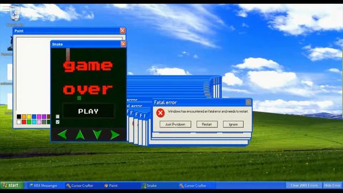Viewport: 343px width, 193px height.
Task: Steer the snake up with the up arrow
Action: pos(80,135)
